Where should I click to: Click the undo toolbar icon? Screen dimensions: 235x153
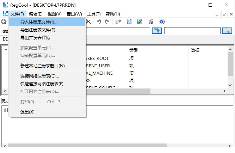coord(99,22)
